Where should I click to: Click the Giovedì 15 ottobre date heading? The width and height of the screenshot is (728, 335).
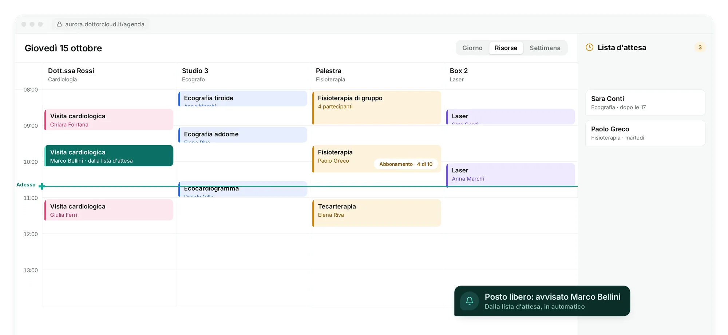(x=63, y=48)
